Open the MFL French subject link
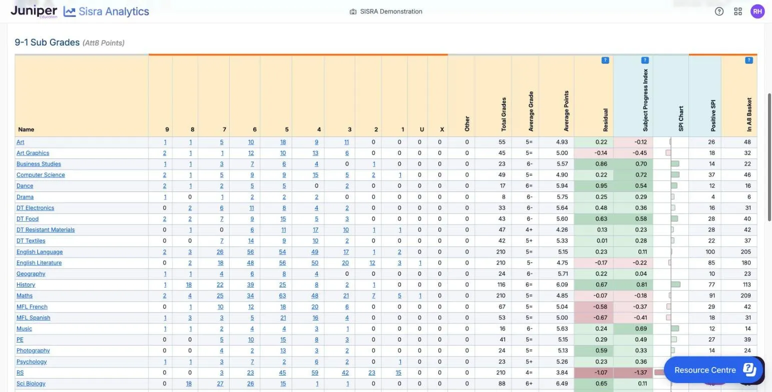Screen dimensions: 772x392 pyautogui.click(x=32, y=307)
